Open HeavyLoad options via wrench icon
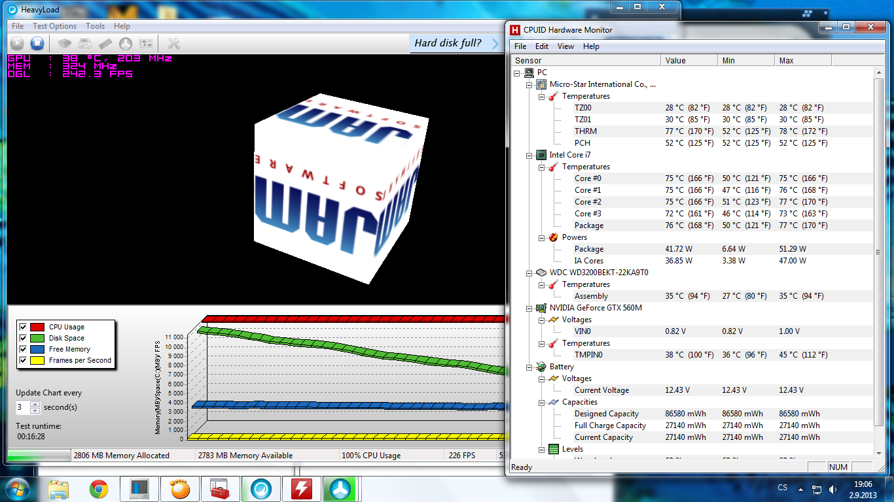 [x=174, y=43]
